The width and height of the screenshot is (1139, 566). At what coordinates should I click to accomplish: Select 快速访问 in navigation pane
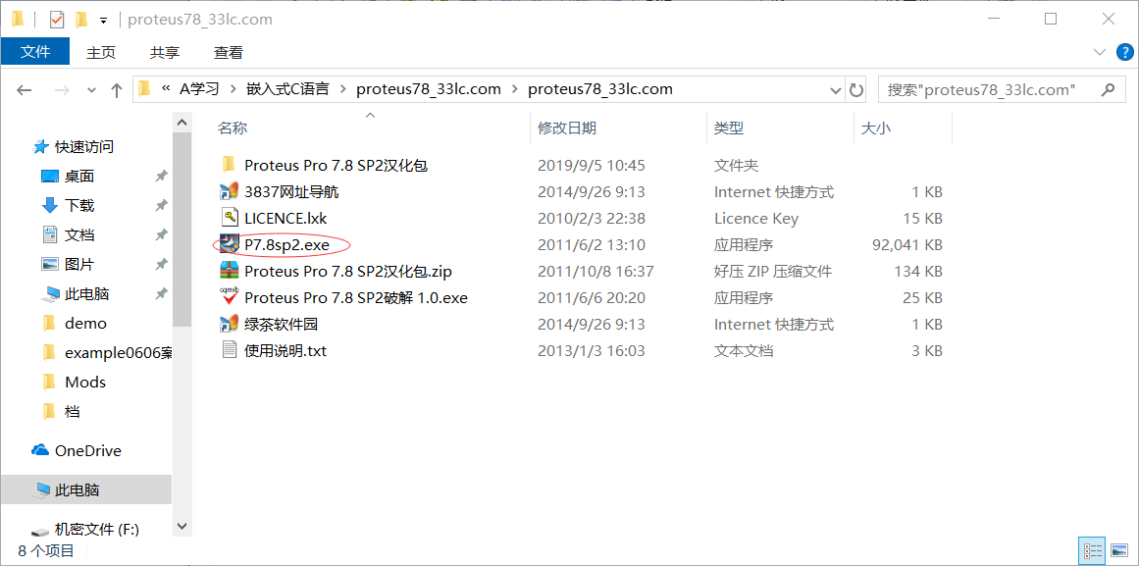[83, 147]
